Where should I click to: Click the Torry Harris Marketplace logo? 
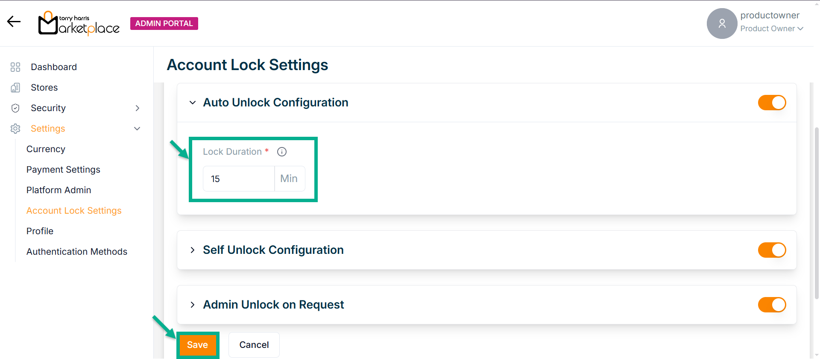(79, 24)
